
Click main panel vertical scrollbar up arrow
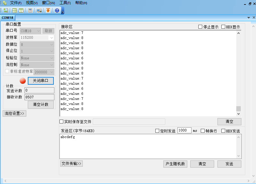pos(253,26)
